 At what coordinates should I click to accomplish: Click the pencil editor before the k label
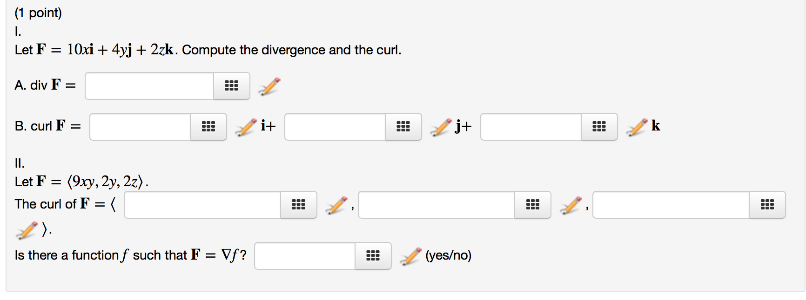pyautogui.click(x=636, y=126)
